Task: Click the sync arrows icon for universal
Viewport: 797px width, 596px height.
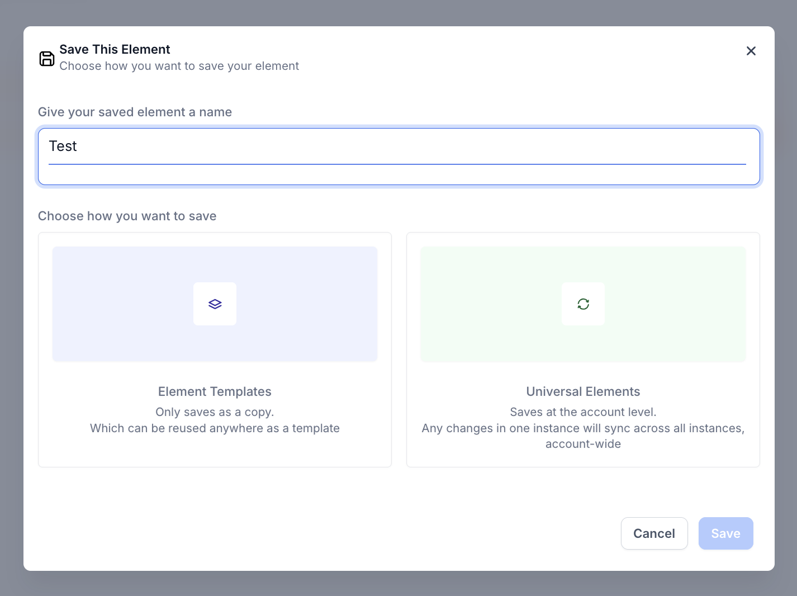Action: (583, 304)
